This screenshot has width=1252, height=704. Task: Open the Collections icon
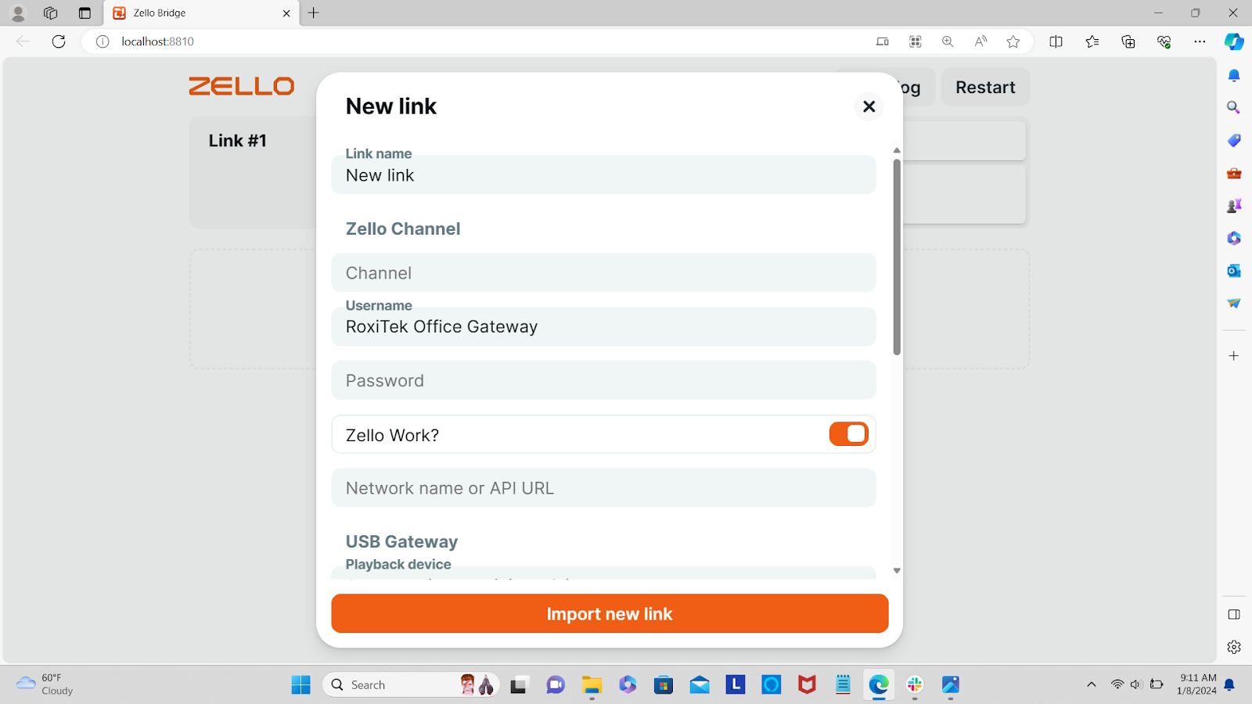tap(1128, 41)
